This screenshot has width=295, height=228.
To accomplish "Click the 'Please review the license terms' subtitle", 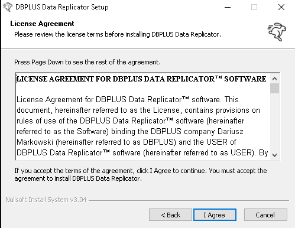I will 118,34.
